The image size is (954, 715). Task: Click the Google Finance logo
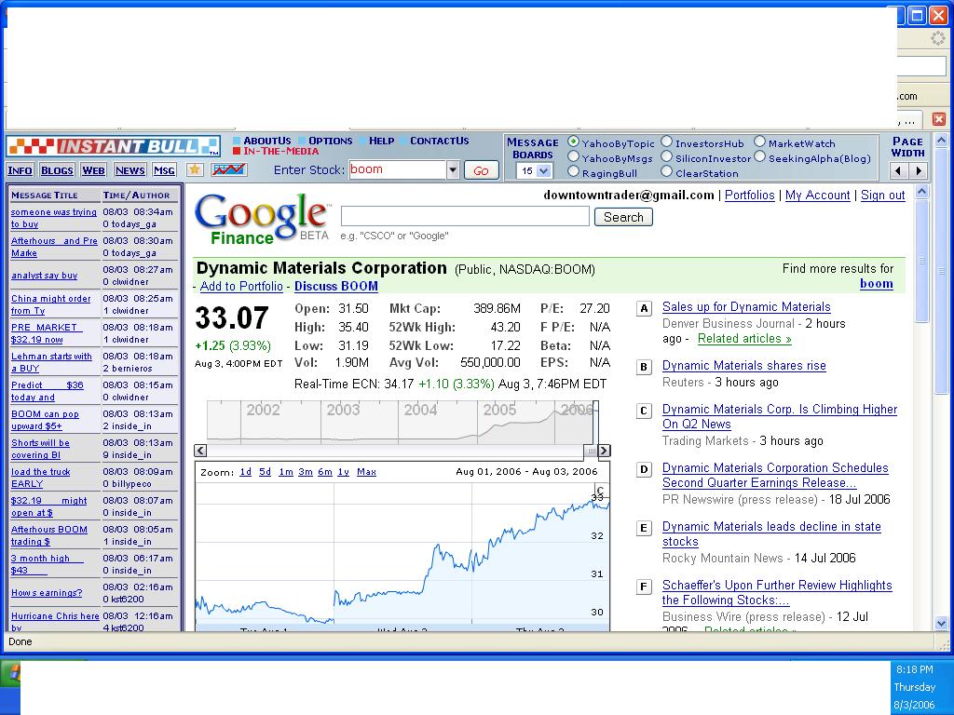point(262,219)
